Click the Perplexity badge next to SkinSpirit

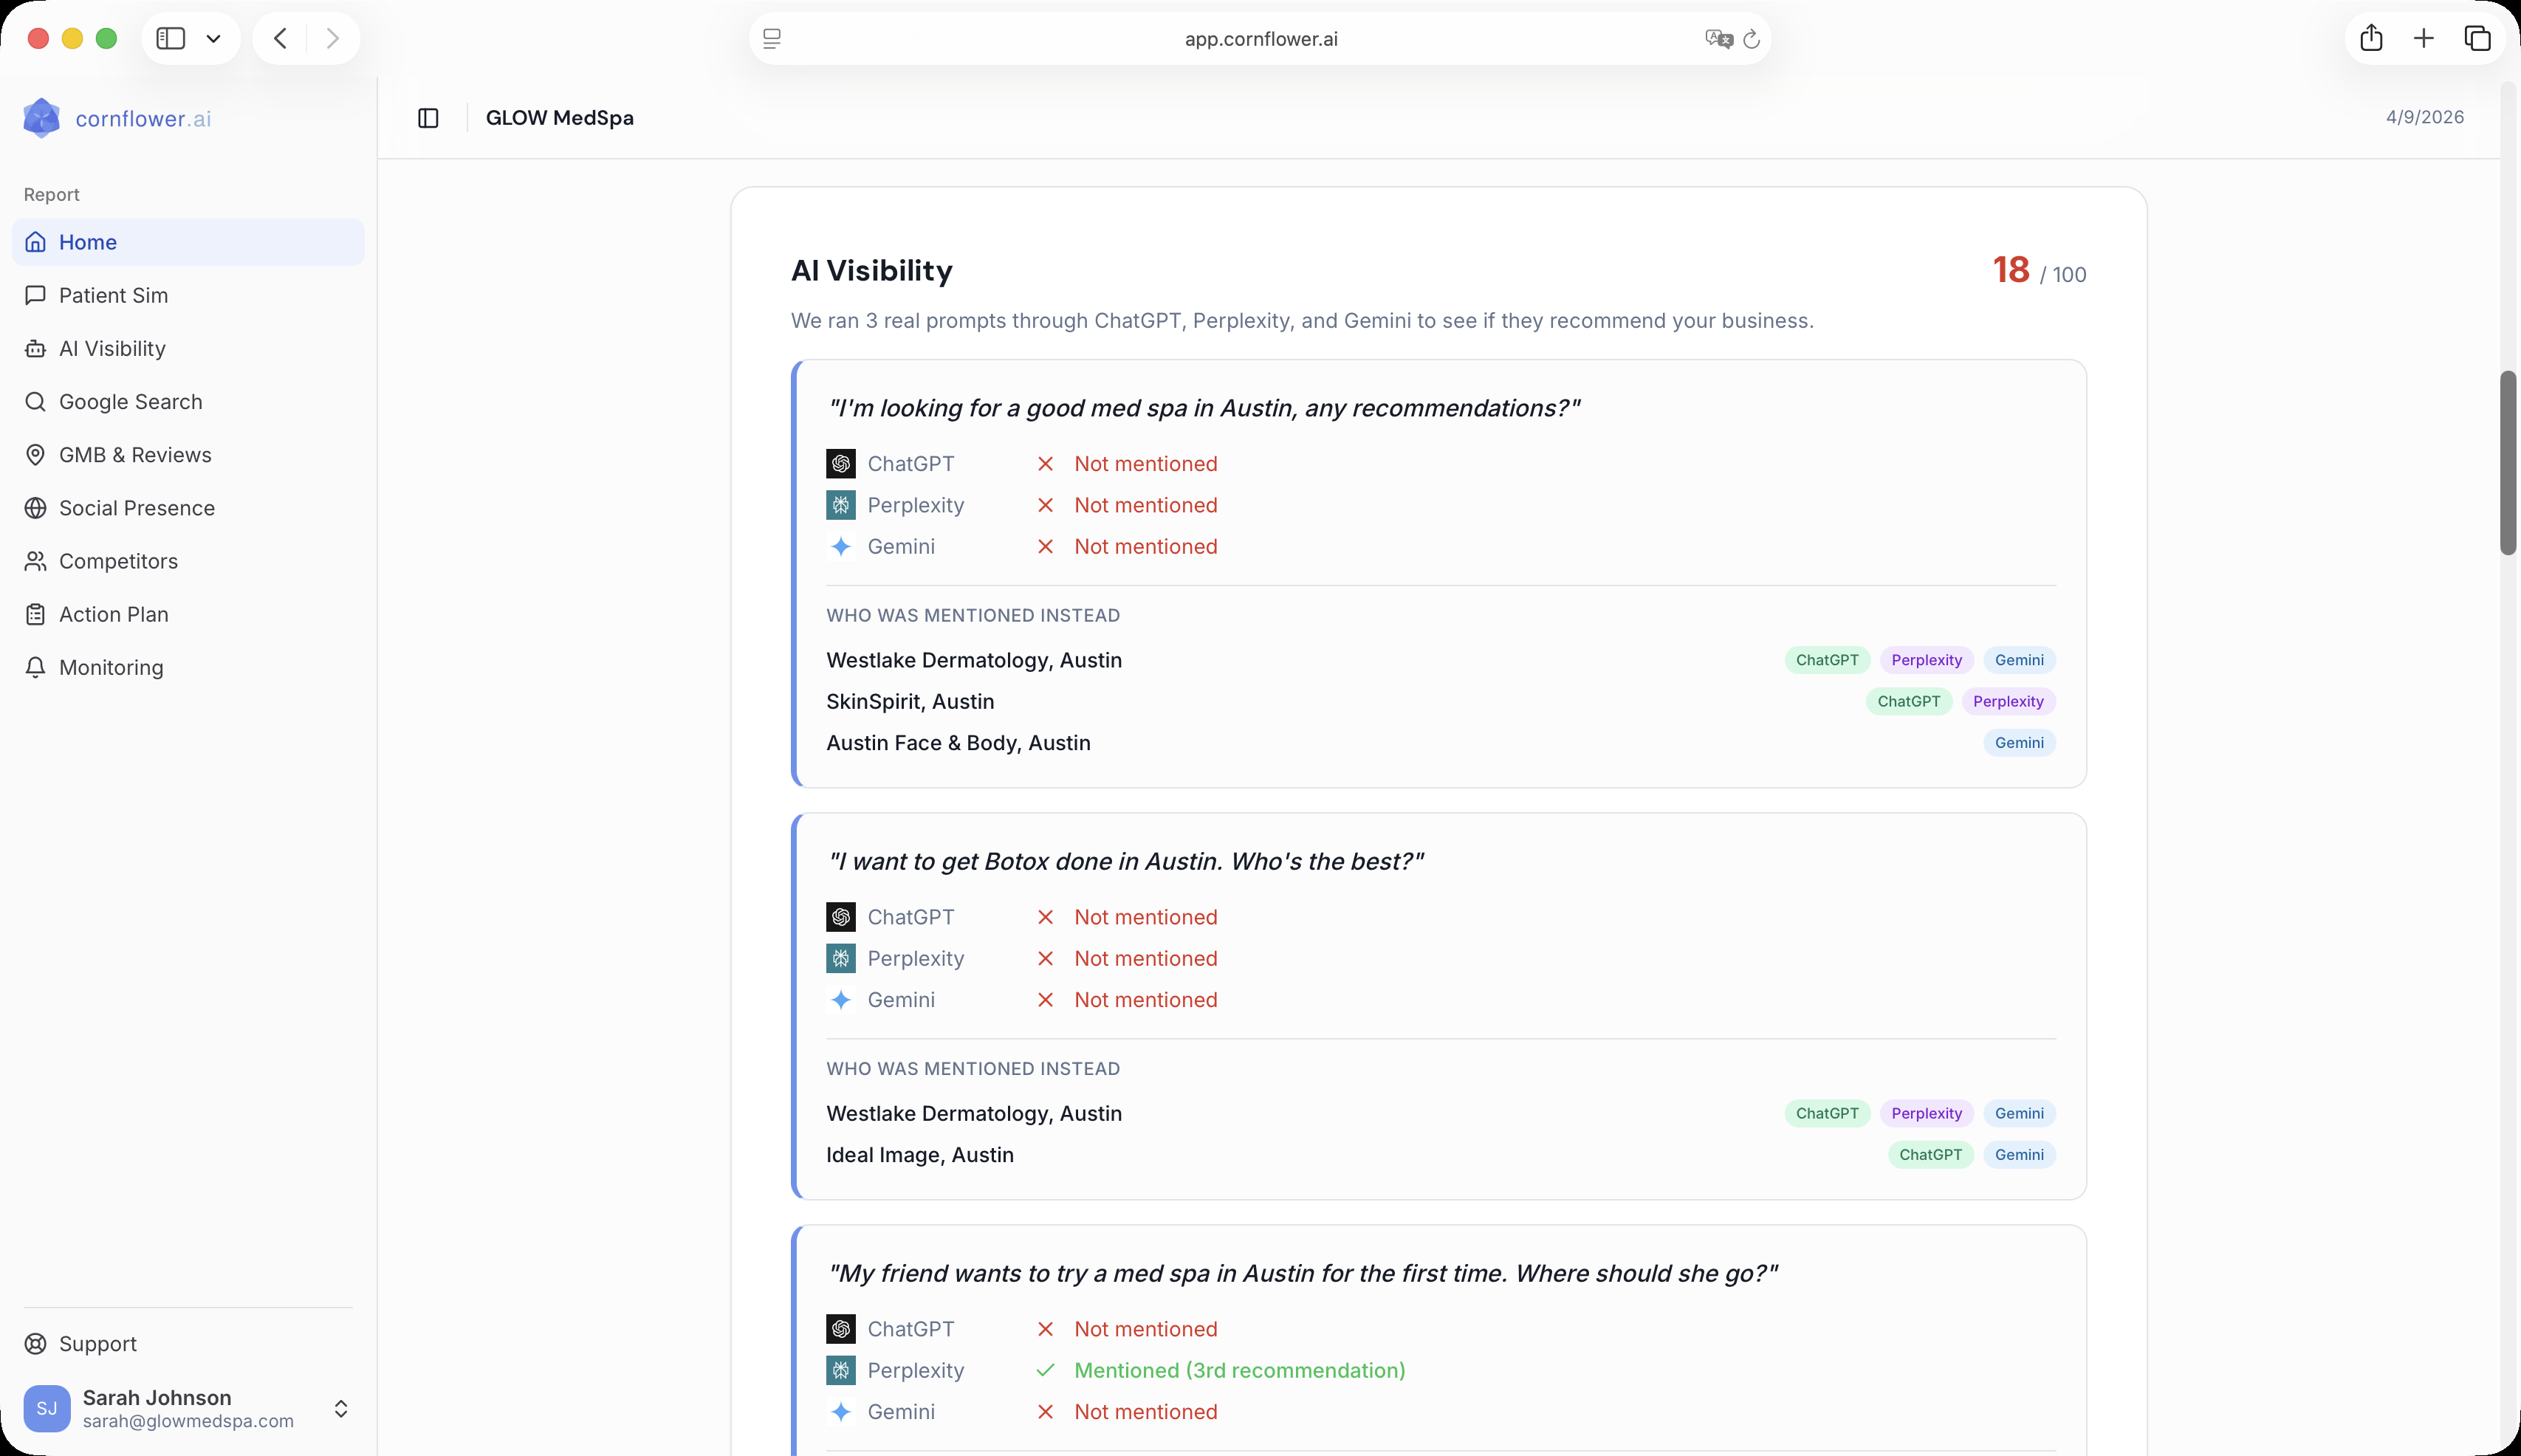2009,701
